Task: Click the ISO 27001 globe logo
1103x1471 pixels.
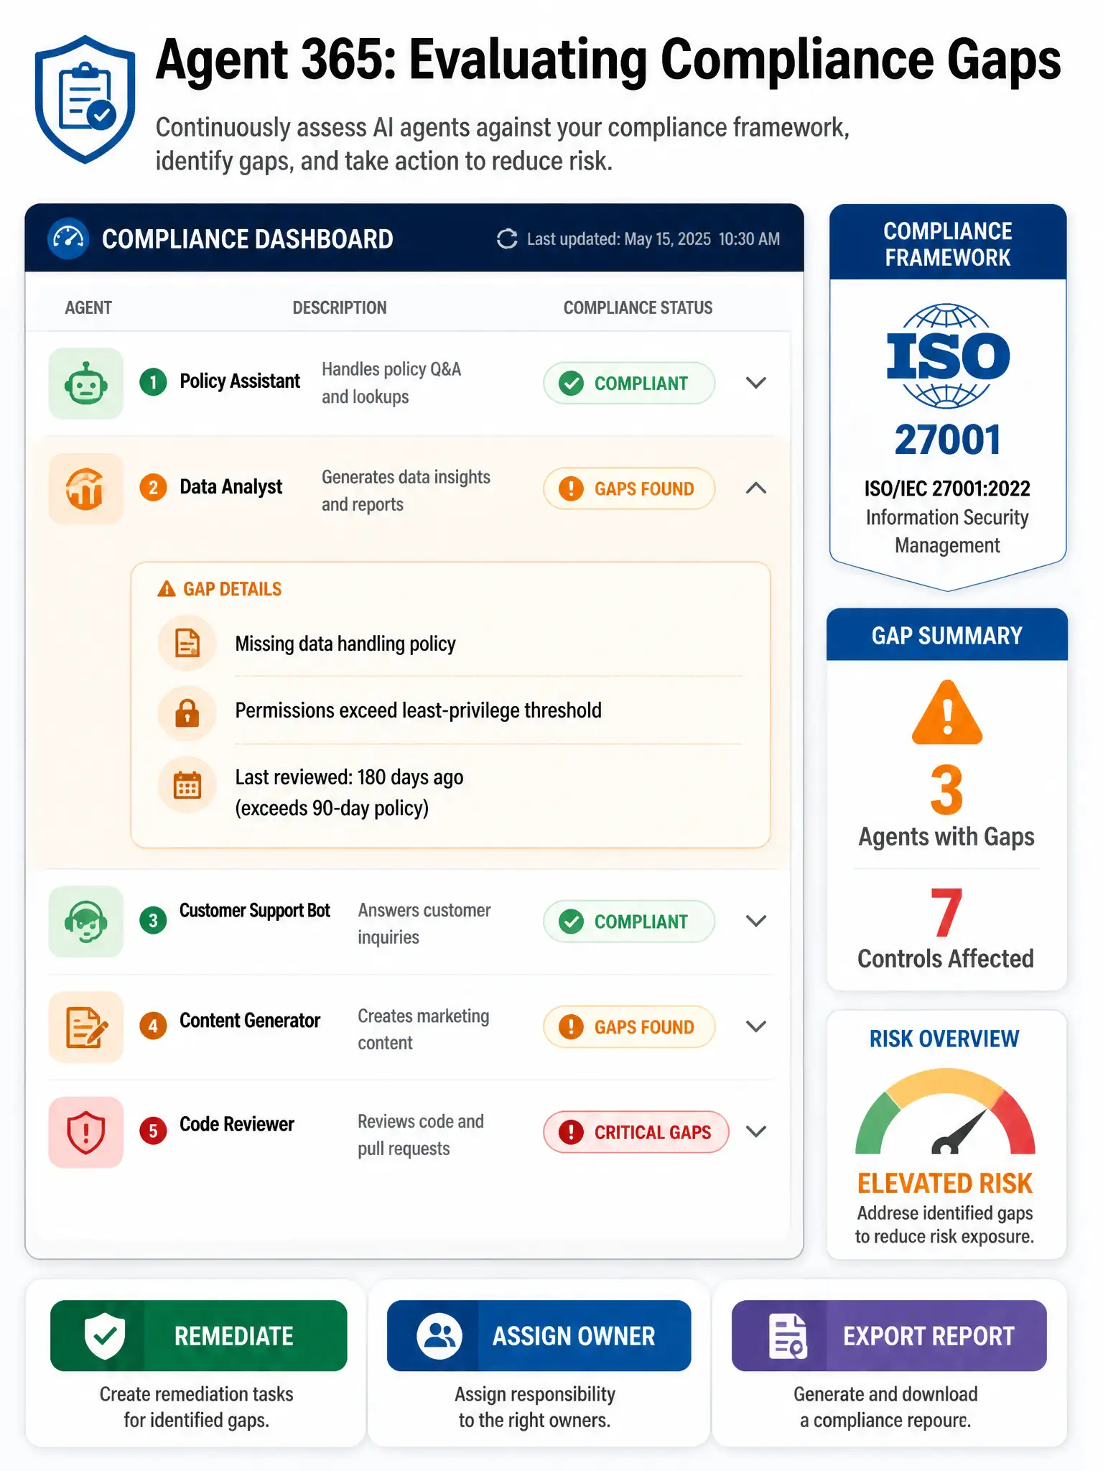Action: coord(948,356)
